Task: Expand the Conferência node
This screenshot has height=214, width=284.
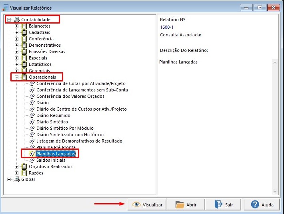Action: coord(16,39)
